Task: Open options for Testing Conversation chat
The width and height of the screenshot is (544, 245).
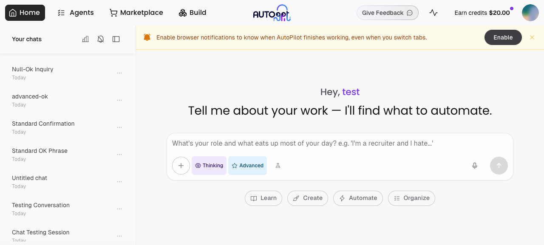Action: click(119, 209)
